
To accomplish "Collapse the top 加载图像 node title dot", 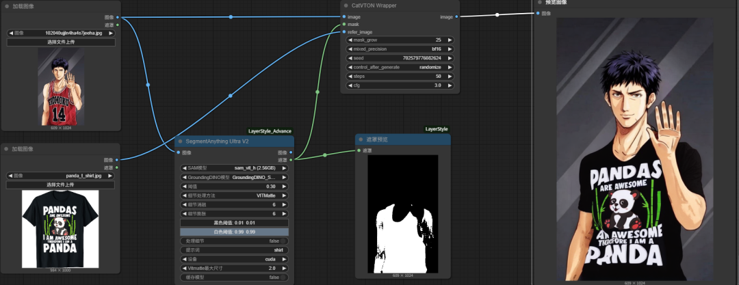I will coord(7,7).
